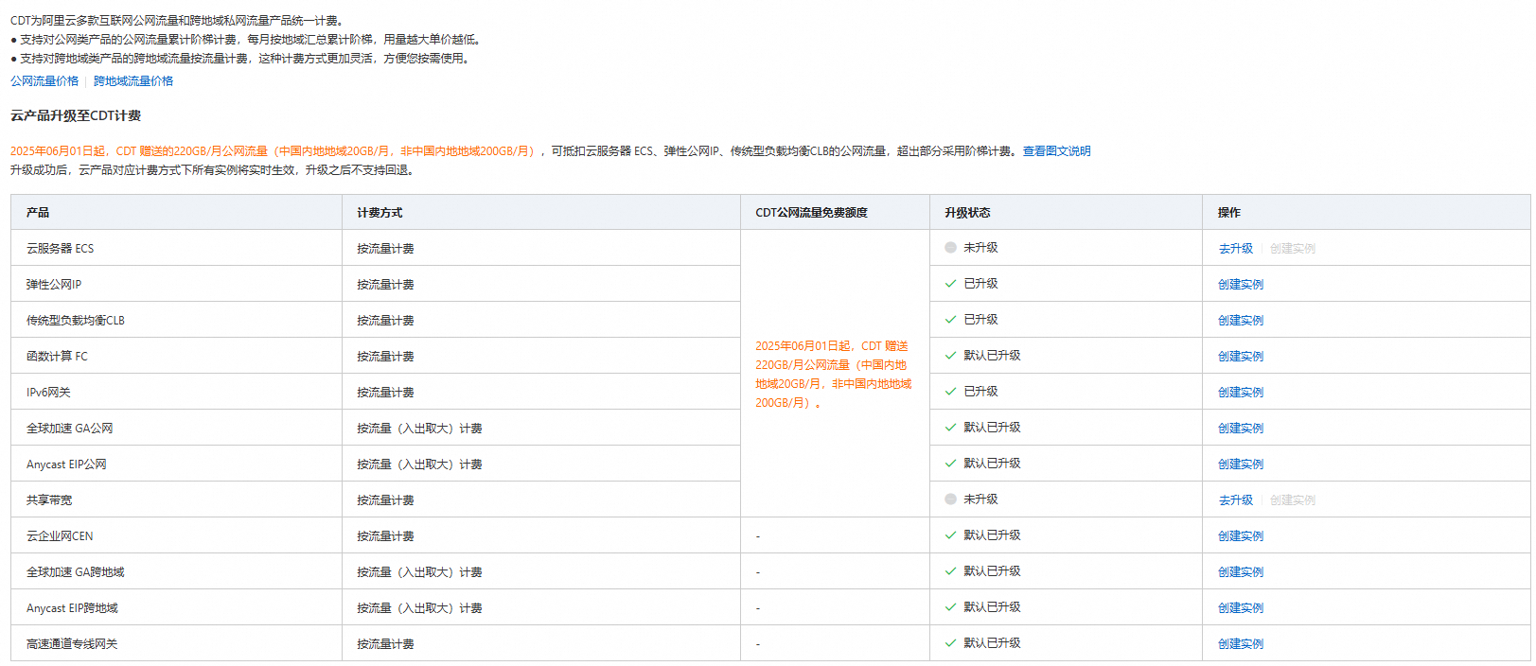Click 创建实例 in the 全球加速 GA公网 row
The width and height of the screenshot is (1536, 666).
(1241, 429)
